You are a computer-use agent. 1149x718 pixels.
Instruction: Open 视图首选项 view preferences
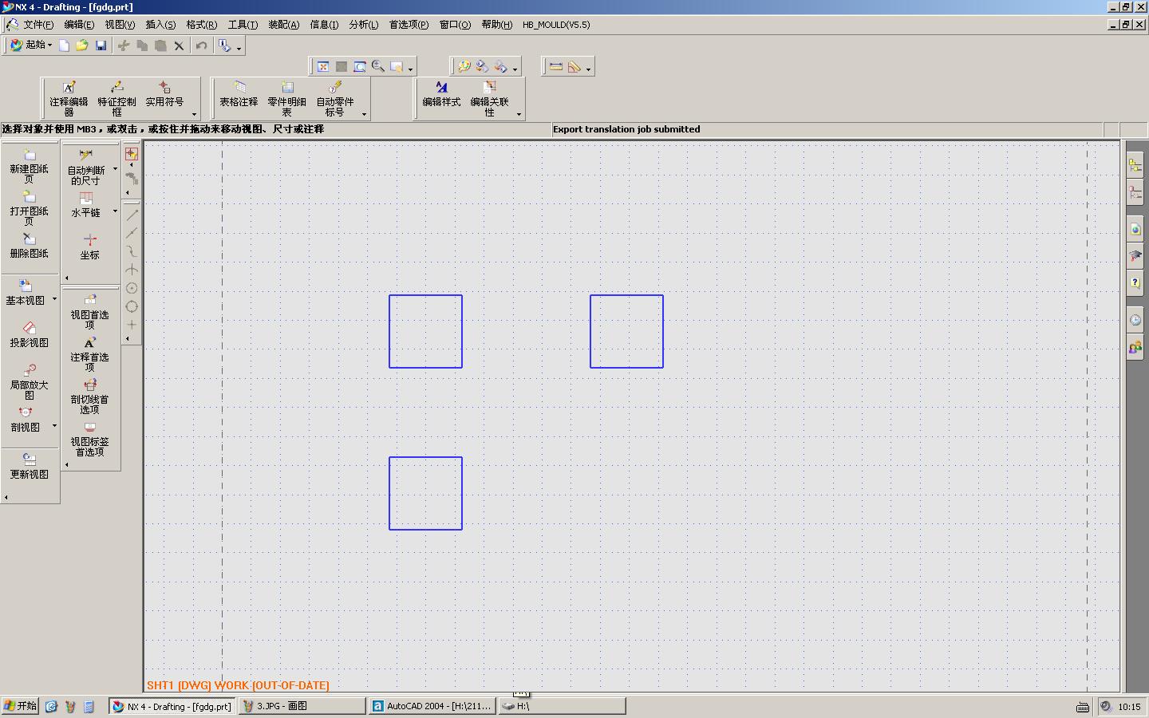click(89, 312)
